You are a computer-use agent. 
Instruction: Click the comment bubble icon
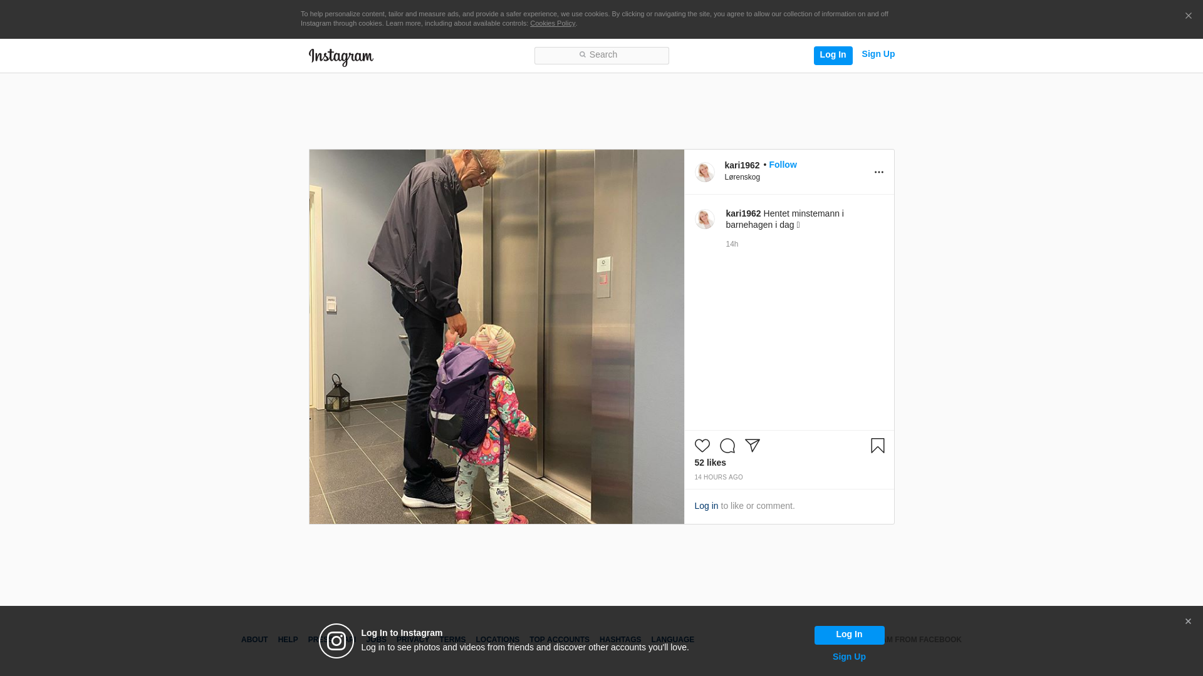click(x=727, y=446)
